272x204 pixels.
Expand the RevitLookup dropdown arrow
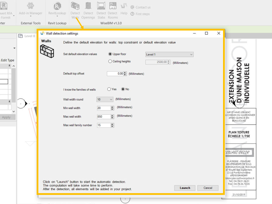coord(57,16)
